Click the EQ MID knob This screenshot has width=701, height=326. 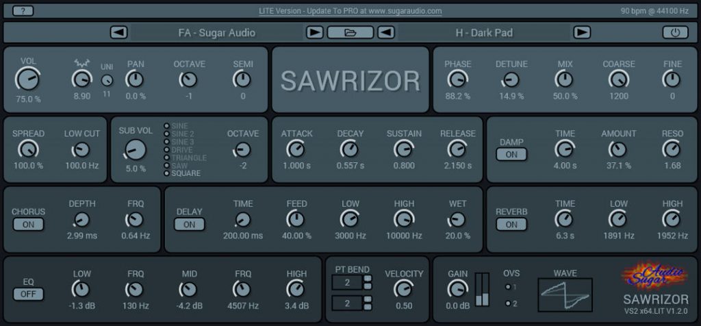(x=189, y=289)
